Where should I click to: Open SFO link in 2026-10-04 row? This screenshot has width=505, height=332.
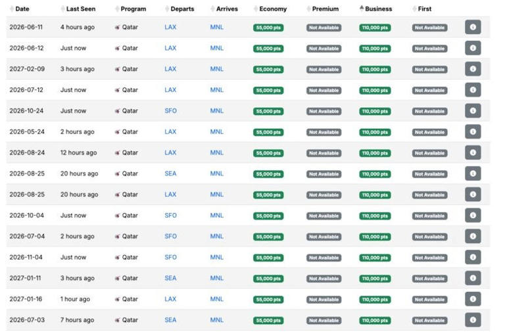tap(171, 216)
